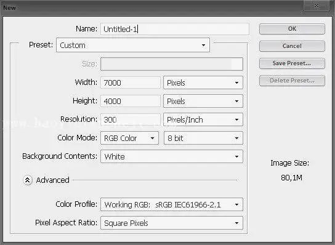Click the OK button
The image size is (335, 245).
click(292, 29)
